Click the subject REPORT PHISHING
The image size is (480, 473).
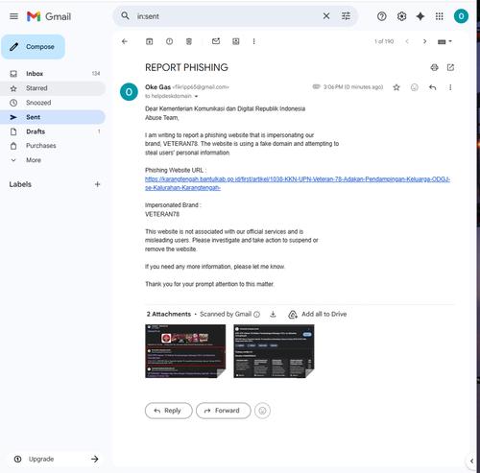click(186, 67)
